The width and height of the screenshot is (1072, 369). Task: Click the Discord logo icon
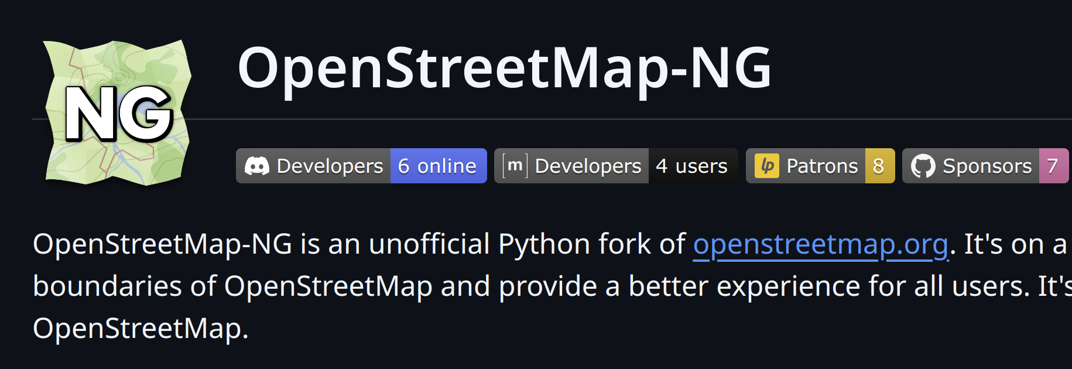point(256,166)
